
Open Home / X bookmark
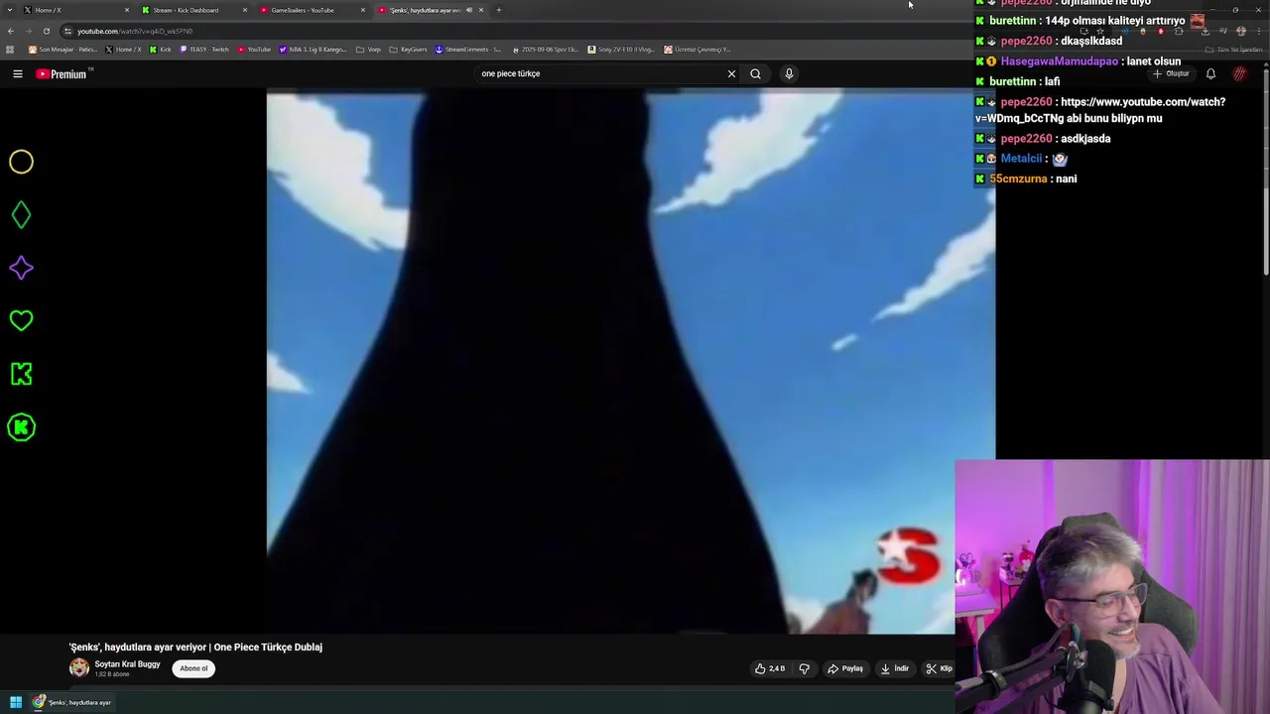(x=123, y=50)
